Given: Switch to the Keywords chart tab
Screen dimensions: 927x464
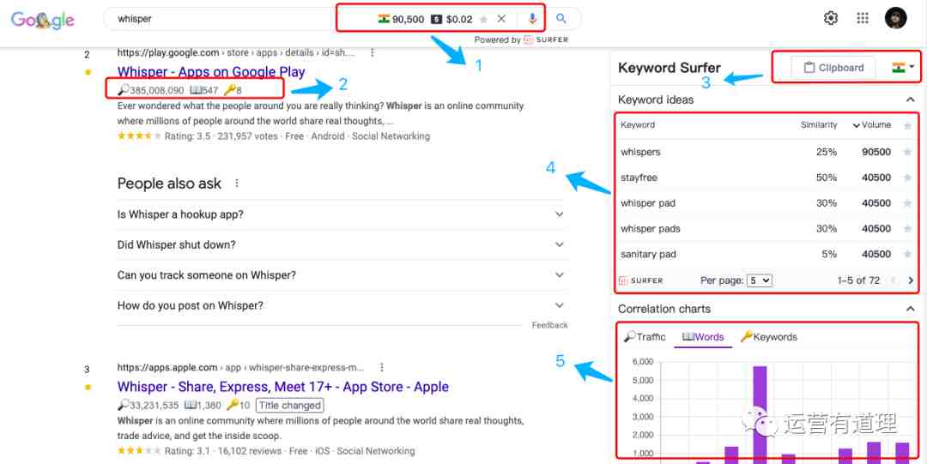Looking at the screenshot, I should click(768, 337).
